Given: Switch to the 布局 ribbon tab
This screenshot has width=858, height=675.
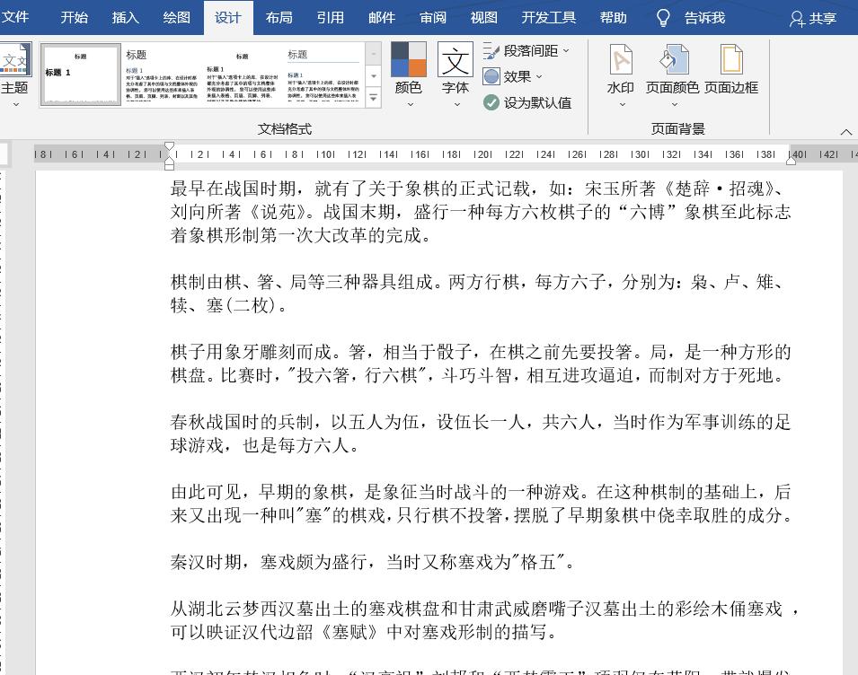Looking at the screenshot, I should [281, 17].
